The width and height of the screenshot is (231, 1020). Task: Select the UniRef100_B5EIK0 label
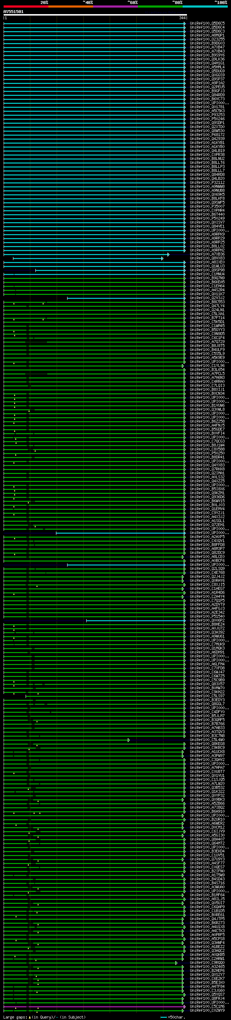tap(207, 982)
